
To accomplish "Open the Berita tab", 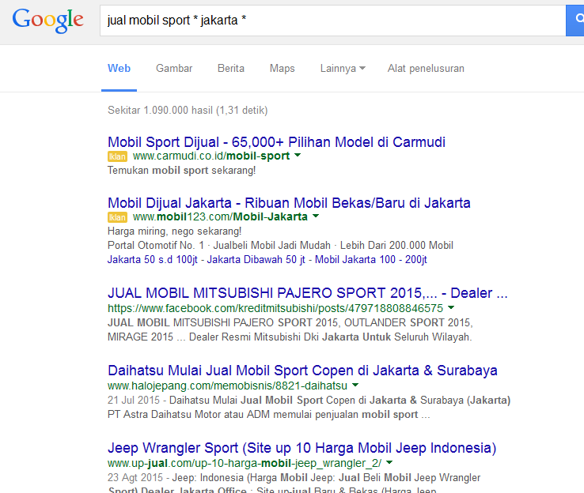I will (x=231, y=69).
